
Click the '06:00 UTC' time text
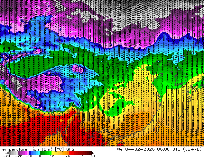[169, 149]
